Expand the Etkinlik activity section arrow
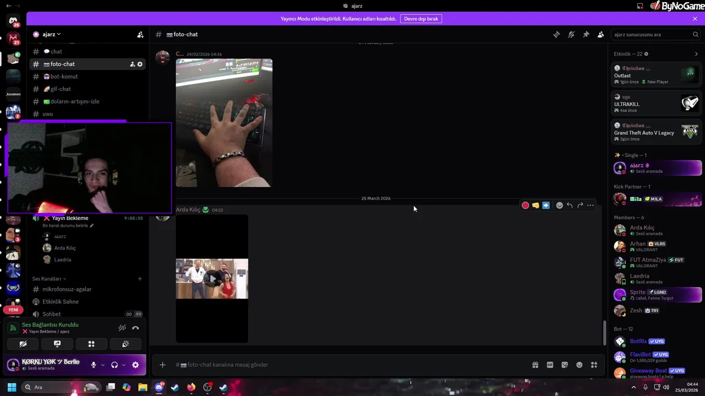This screenshot has height=396, width=705. (696, 54)
